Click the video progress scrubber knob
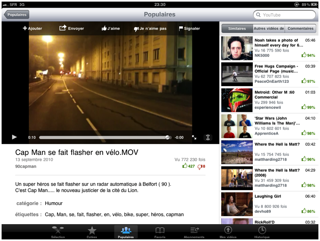 click(167, 137)
